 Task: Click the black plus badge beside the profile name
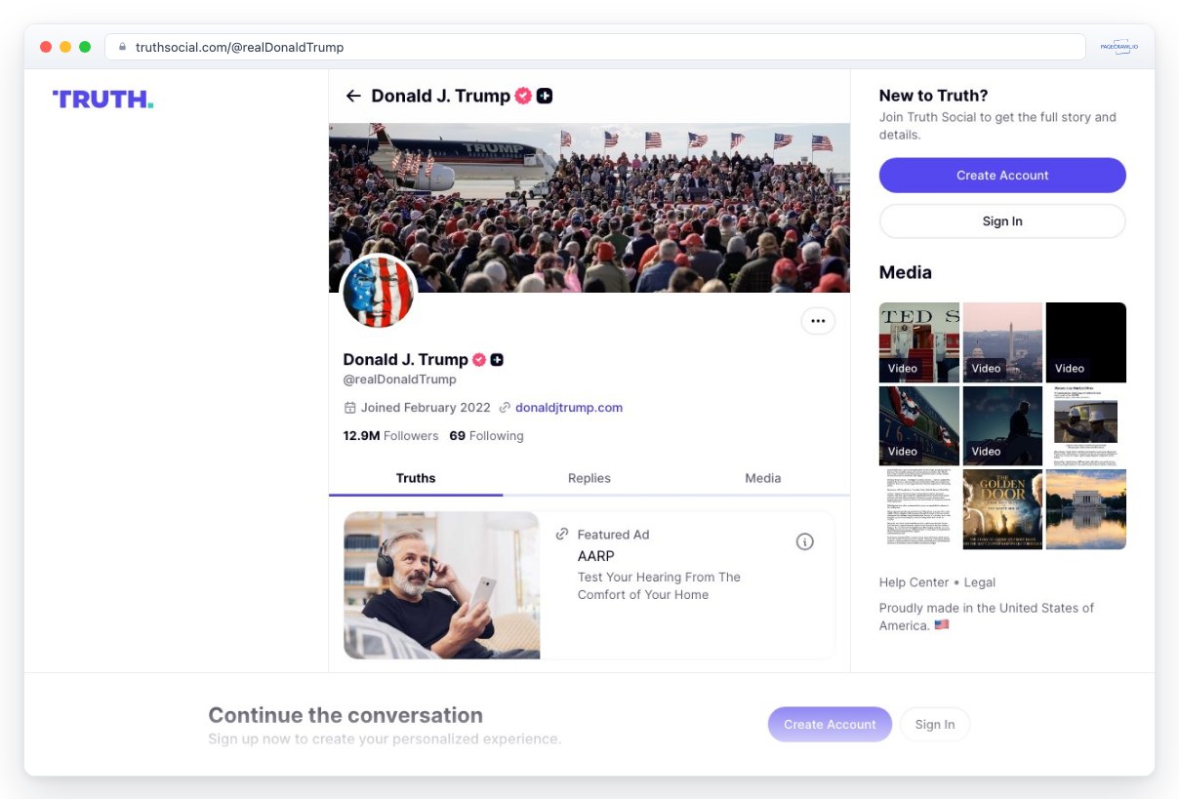(x=497, y=360)
